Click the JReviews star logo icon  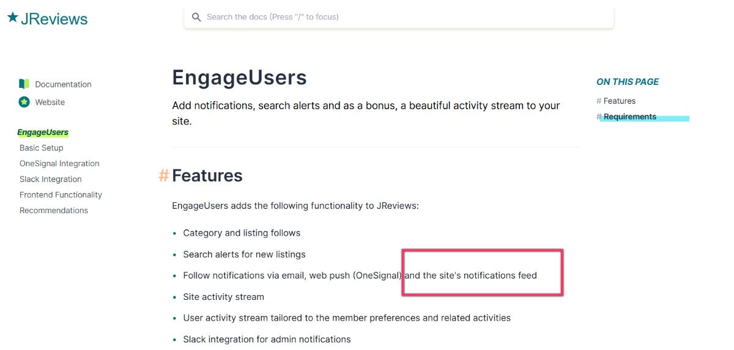coord(13,18)
